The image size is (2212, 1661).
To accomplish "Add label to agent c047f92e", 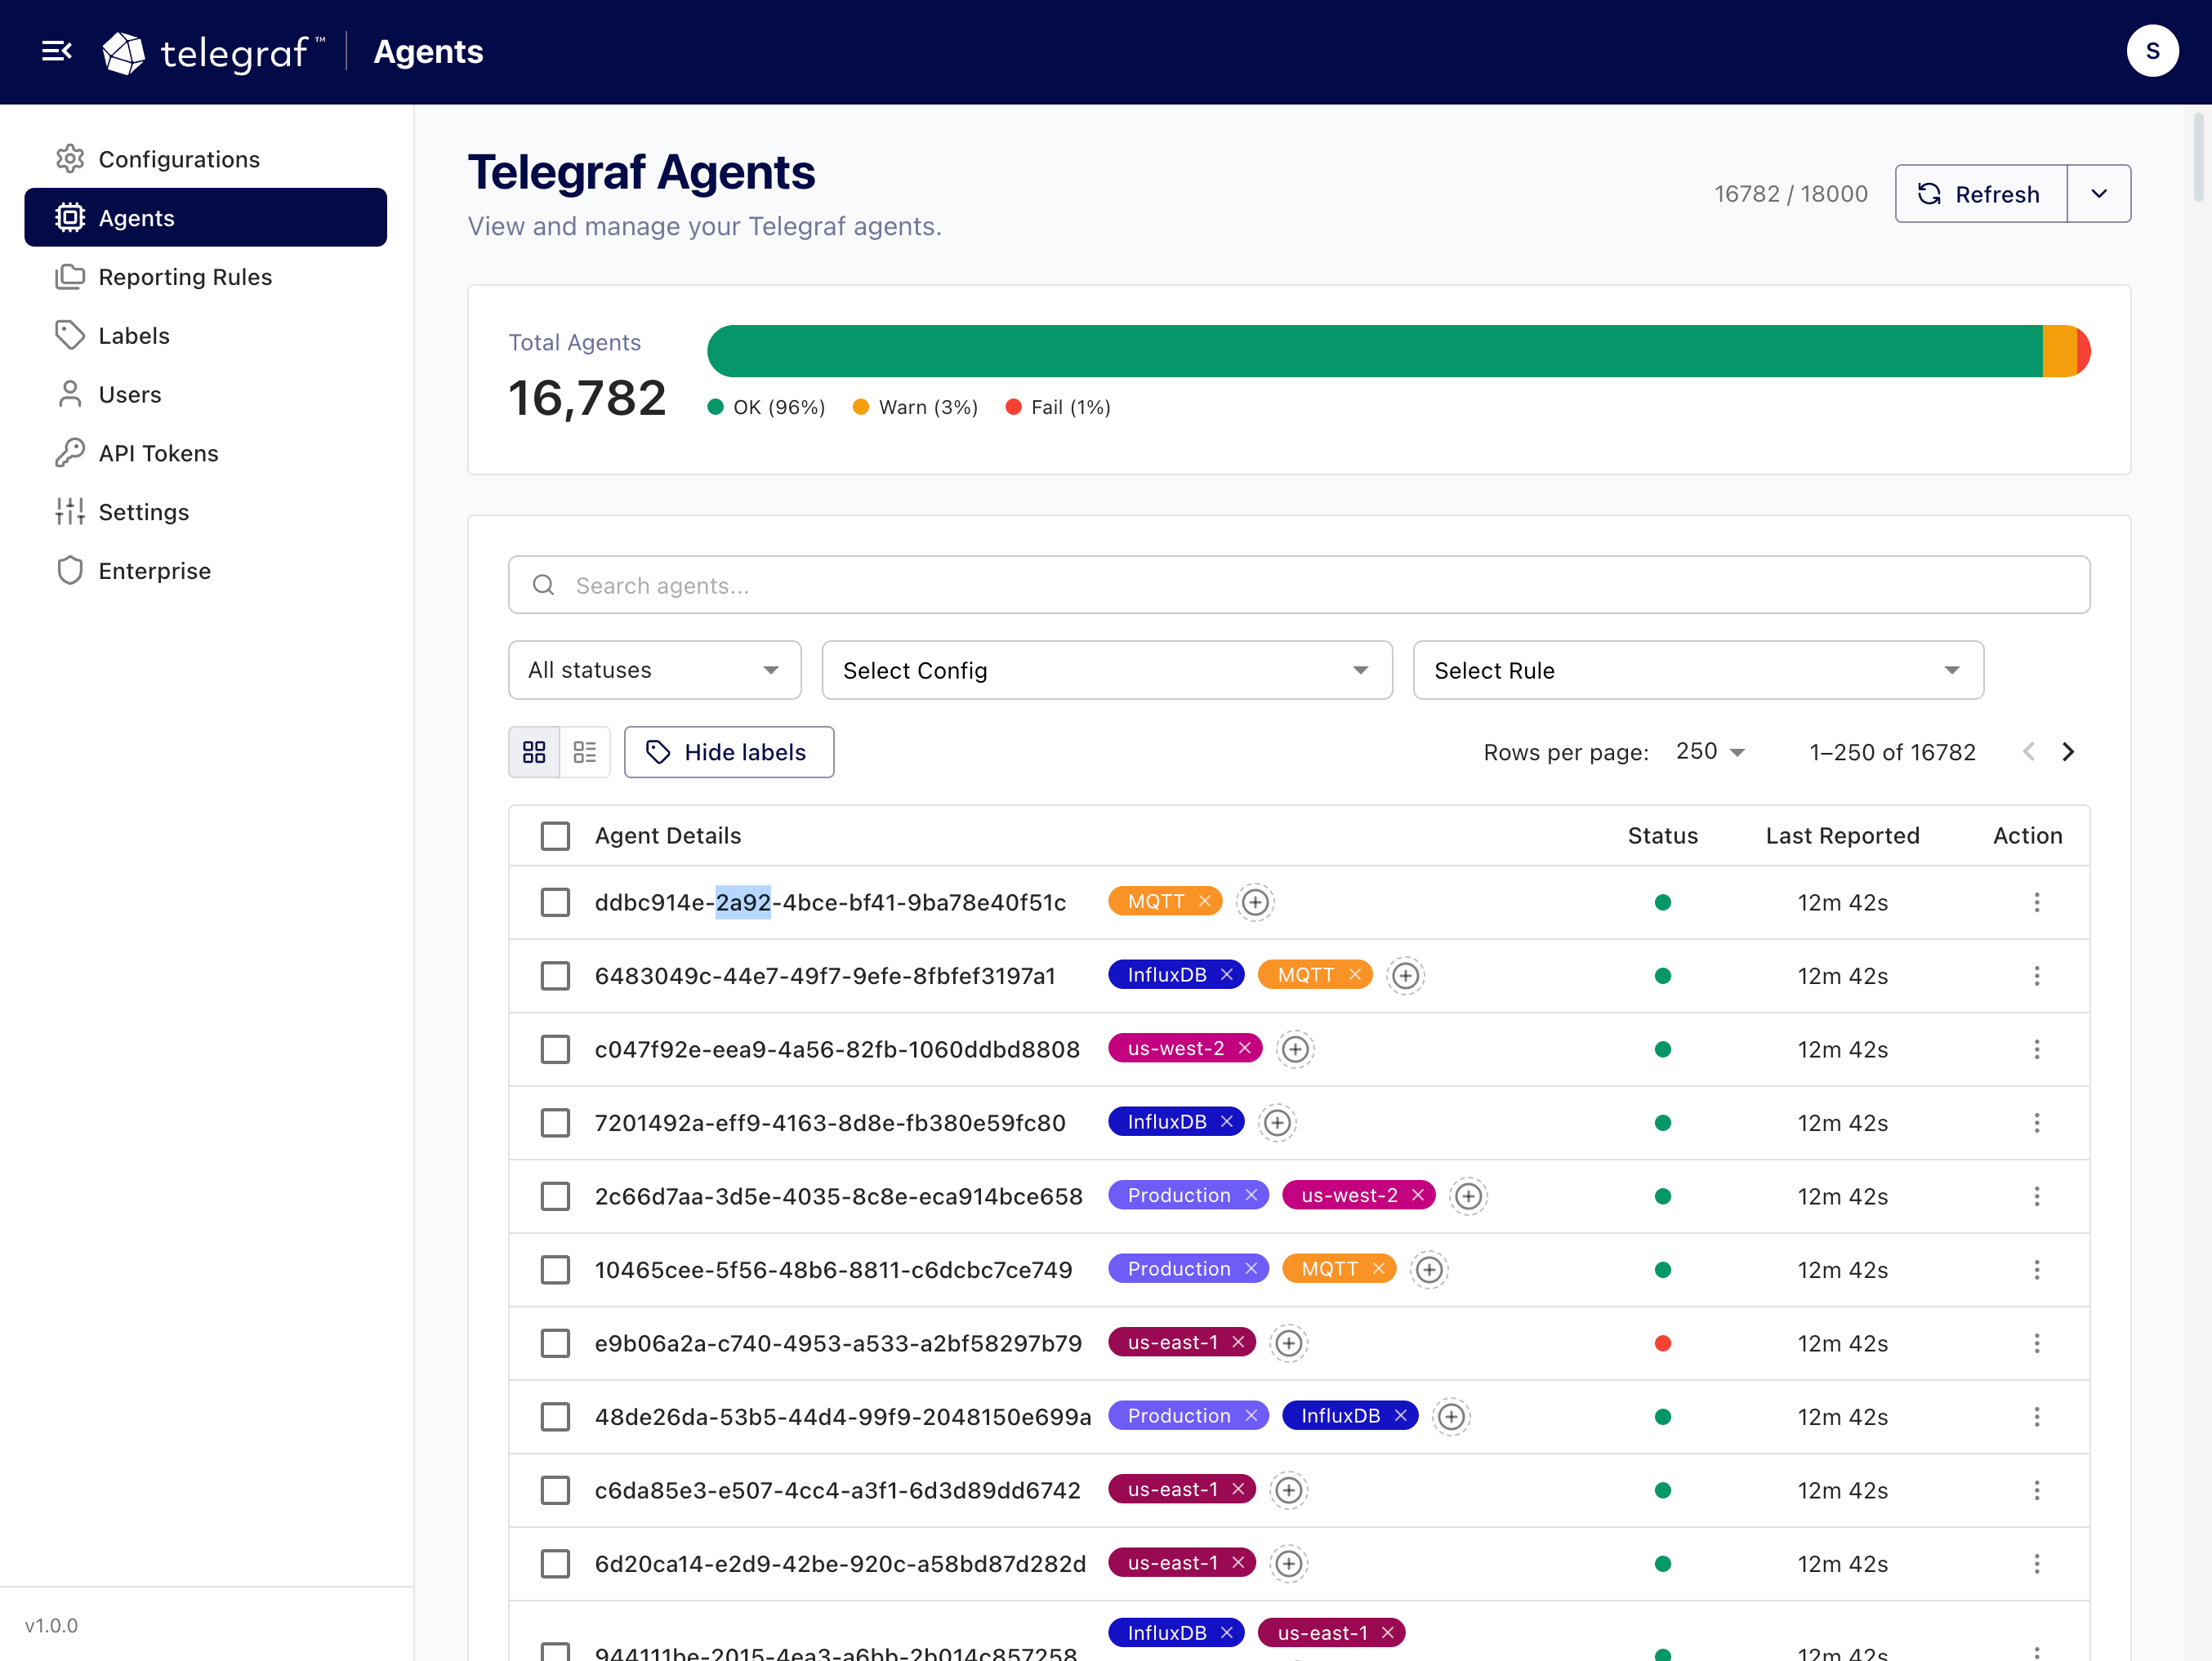I will [x=1295, y=1049].
